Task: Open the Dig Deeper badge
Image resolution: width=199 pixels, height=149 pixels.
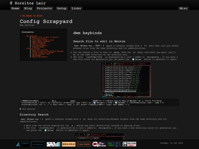Action: click(x=114, y=144)
